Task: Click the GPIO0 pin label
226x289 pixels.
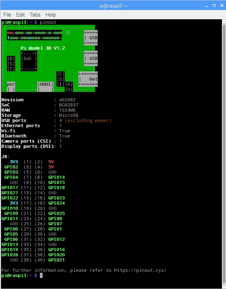Action: (x=11, y=229)
